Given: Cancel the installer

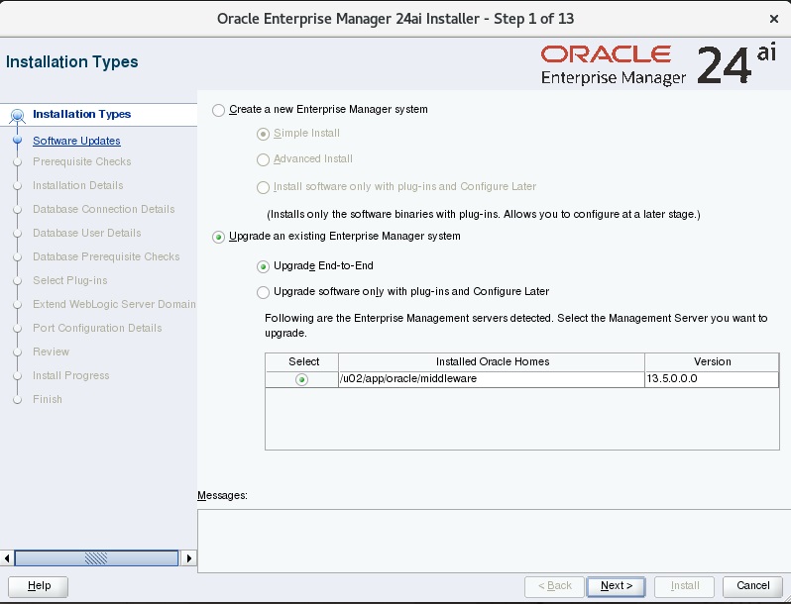Looking at the screenshot, I should tap(752, 586).
